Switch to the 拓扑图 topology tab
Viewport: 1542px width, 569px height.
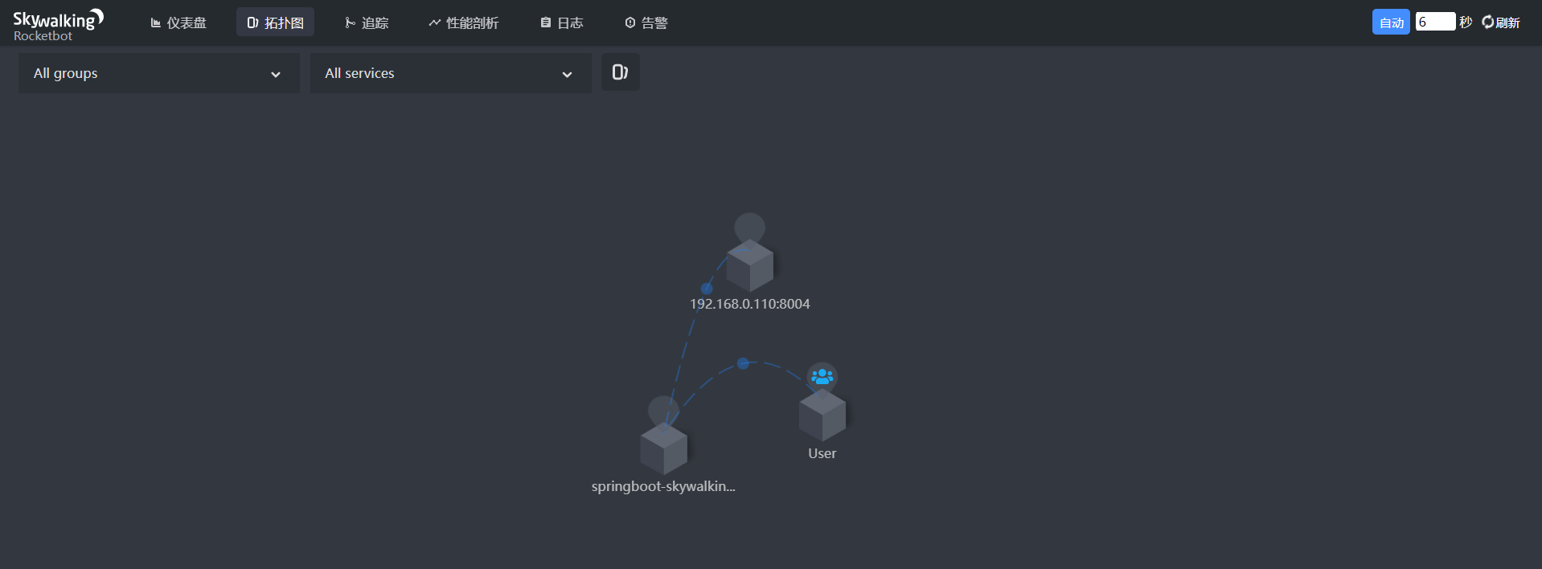pyautogui.click(x=275, y=23)
